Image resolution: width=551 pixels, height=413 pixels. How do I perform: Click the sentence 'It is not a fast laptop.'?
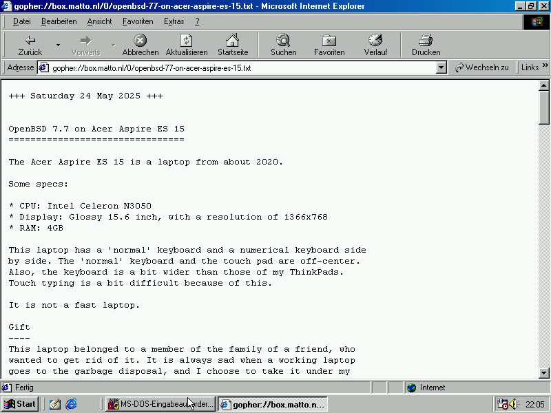(74, 305)
